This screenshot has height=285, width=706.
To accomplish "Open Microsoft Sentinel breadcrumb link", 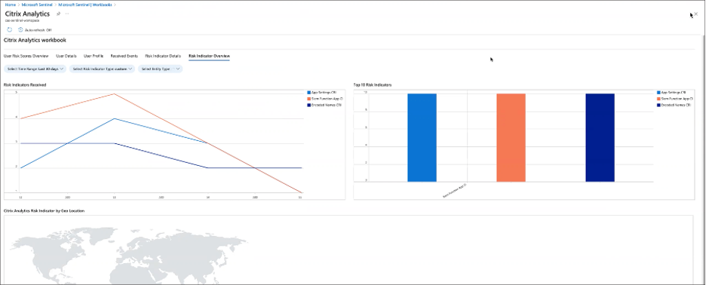I will tap(38, 5).
